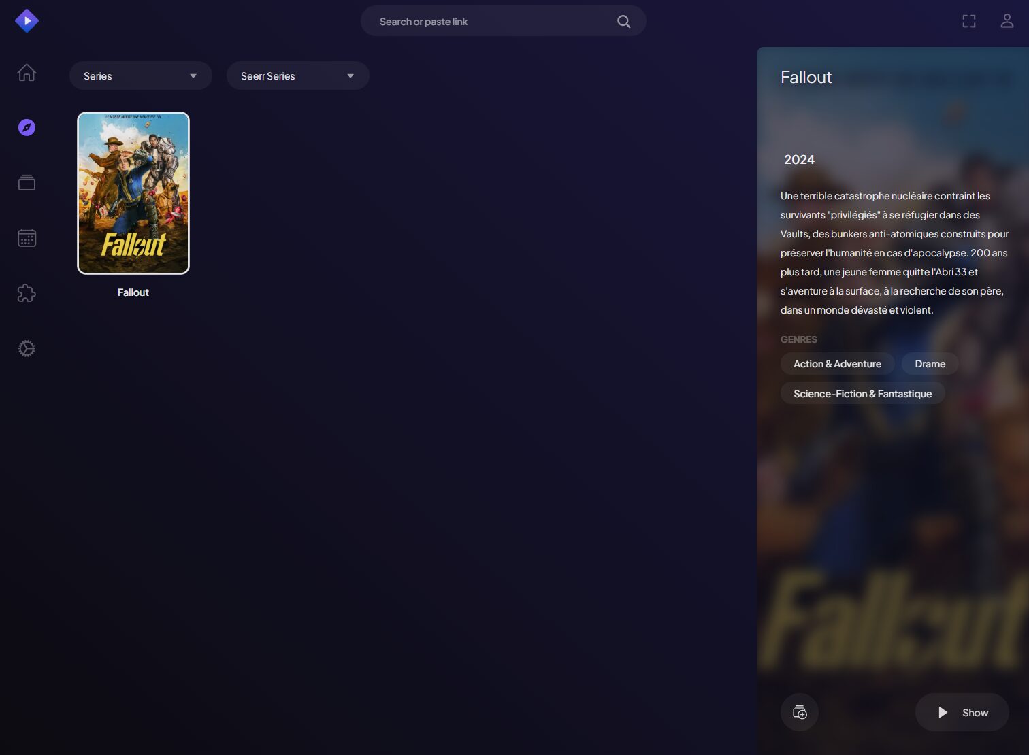
Task: Toggle fullscreen mode
Action: click(968, 21)
